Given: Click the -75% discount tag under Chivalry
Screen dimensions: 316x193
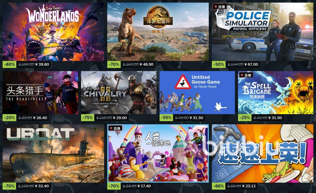Looking at the screenshot, I should coord(88,118).
